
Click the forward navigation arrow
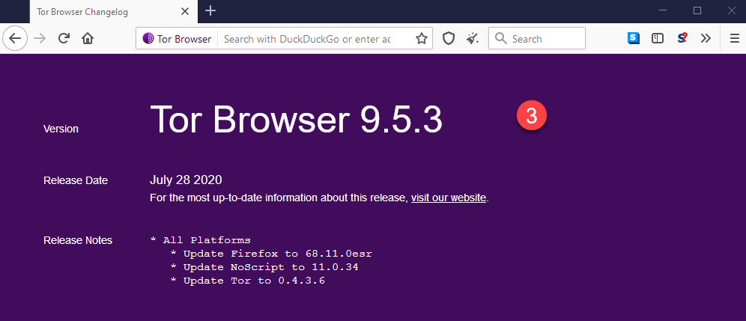pos(40,38)
